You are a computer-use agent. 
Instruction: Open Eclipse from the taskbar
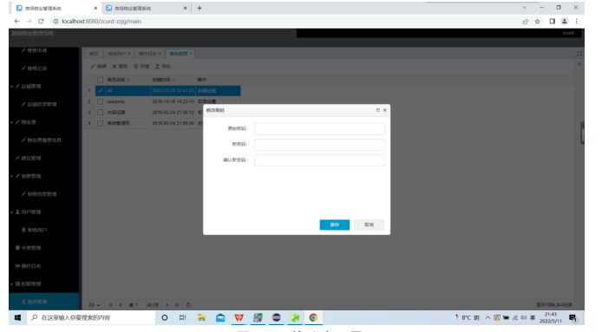pyautogui.click(x=276, y=317)
